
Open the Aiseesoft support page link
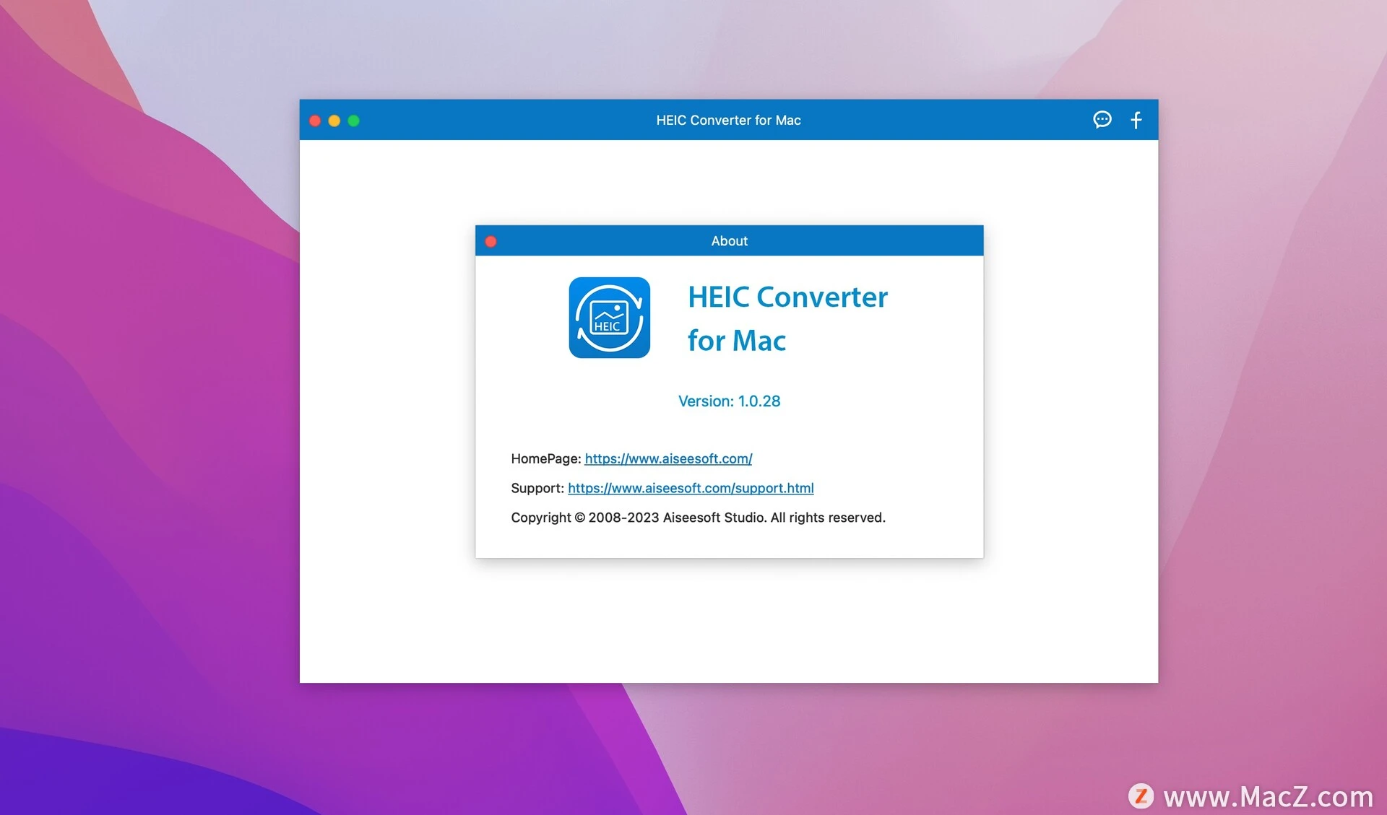pyautogui.click(x=691, y=488)
